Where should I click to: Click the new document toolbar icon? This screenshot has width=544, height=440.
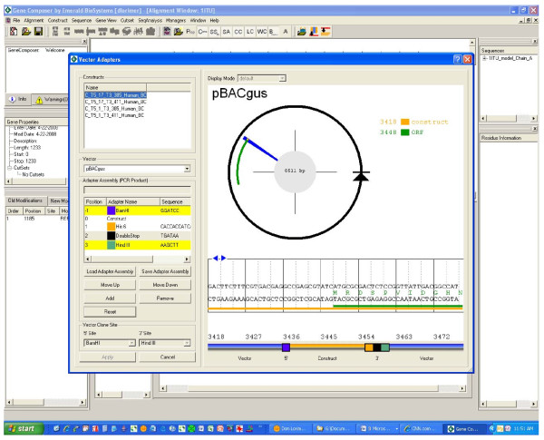pos(14,32)
